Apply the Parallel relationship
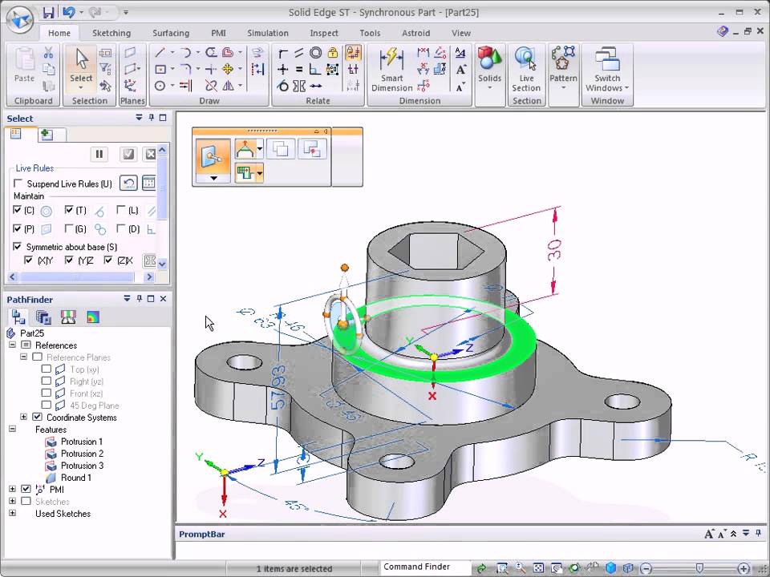 click(298, 53)
